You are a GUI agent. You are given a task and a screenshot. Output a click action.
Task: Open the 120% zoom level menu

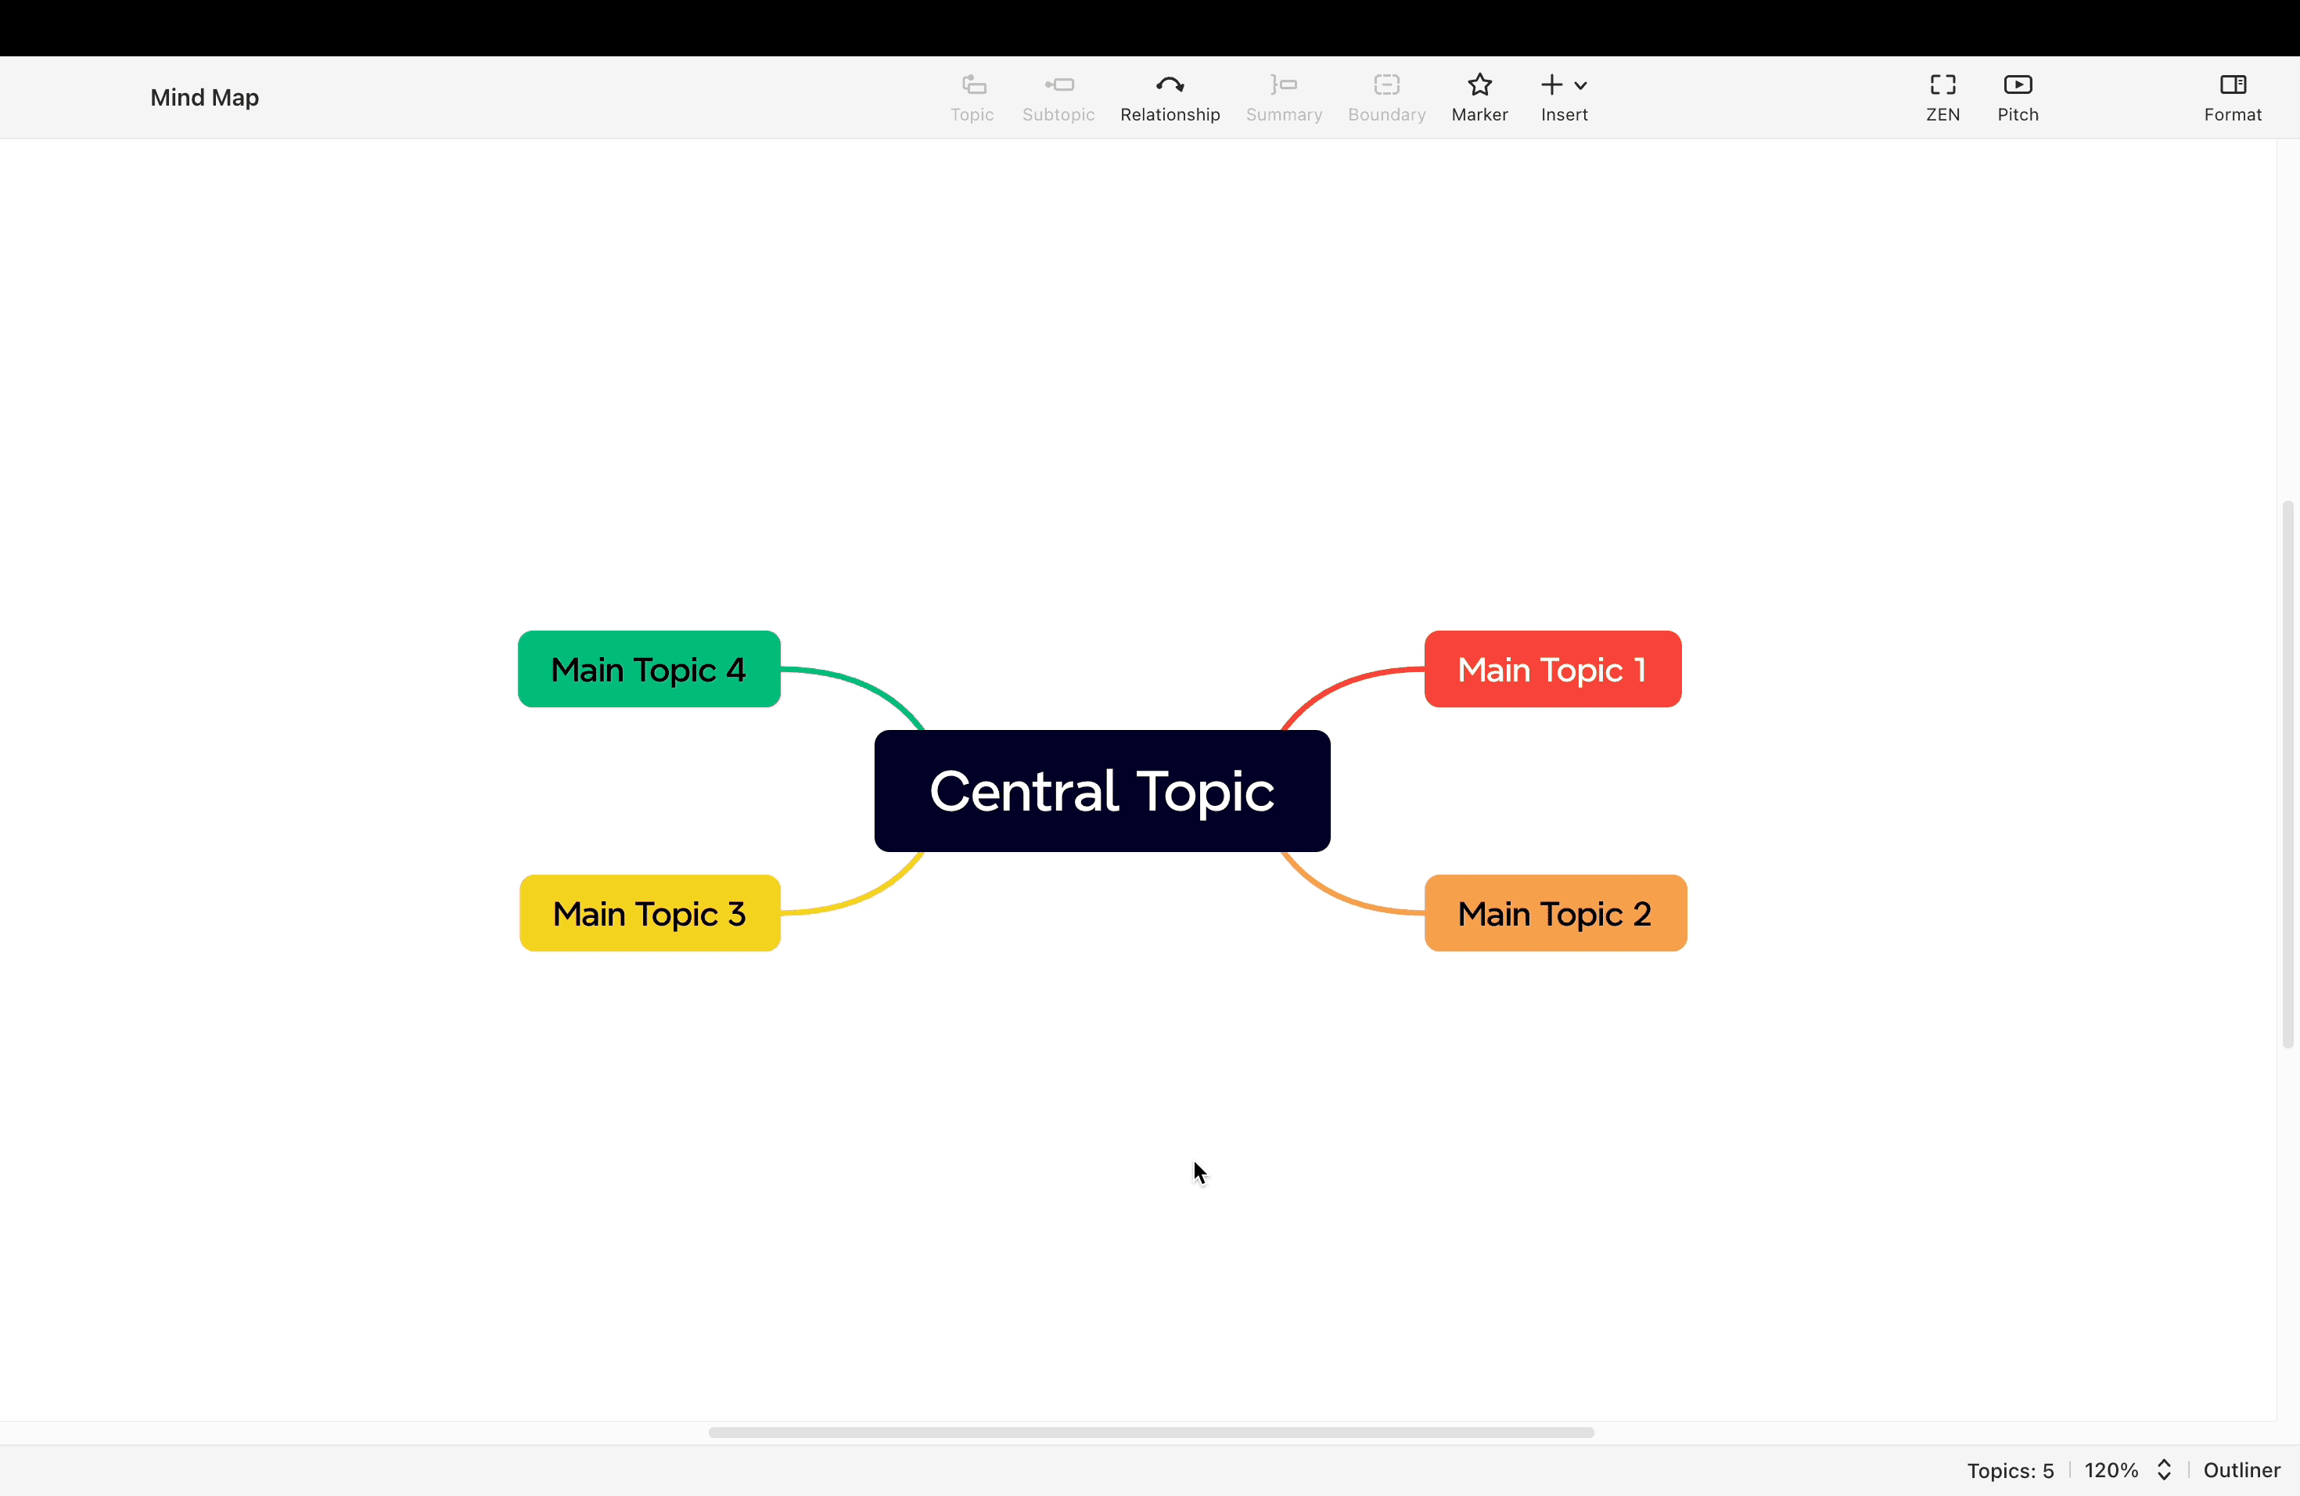(x=2111, y=1470)
